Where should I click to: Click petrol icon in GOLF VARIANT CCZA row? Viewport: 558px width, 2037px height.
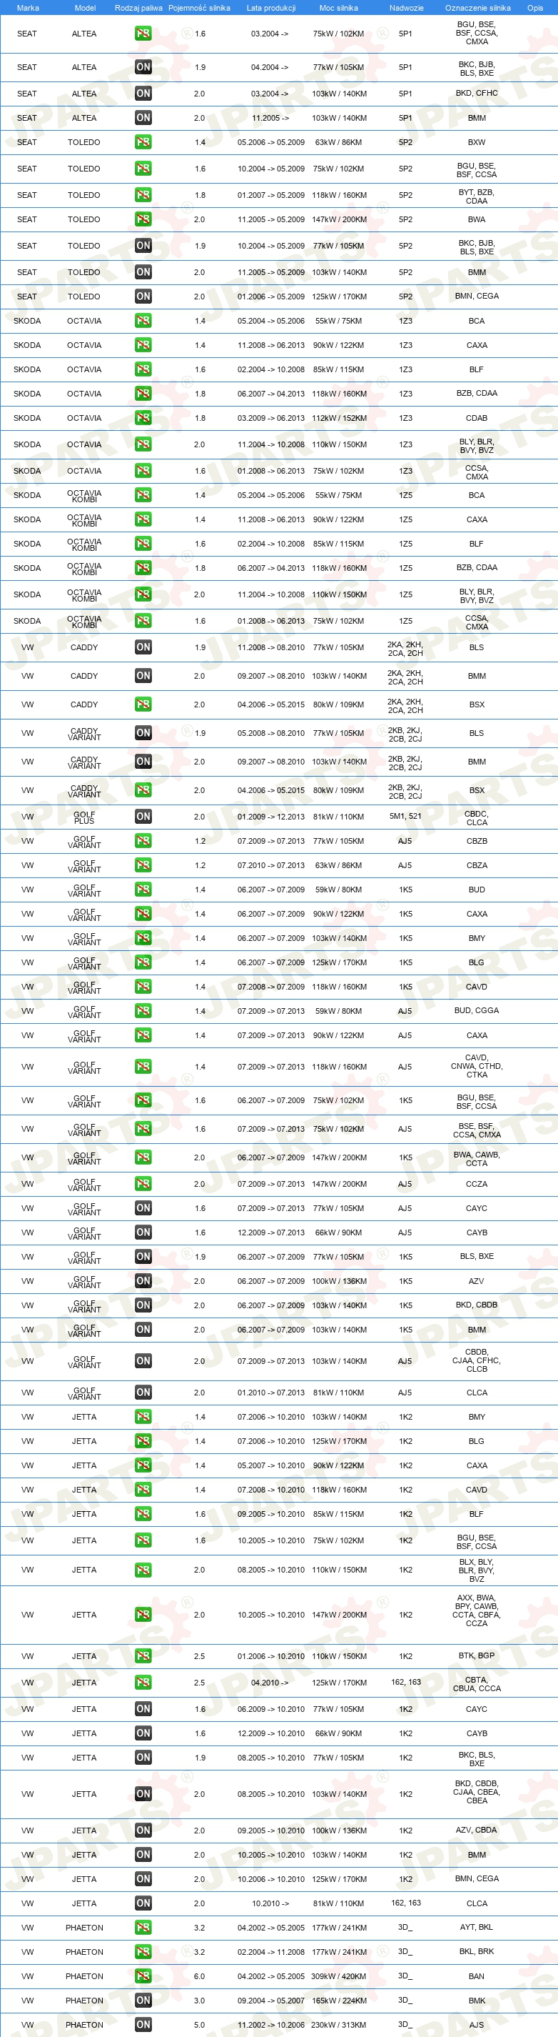(x=143, y=1184)
